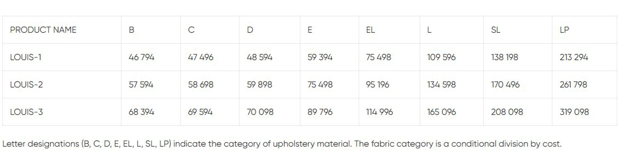Click LOUIS-3 price 165 096
The height and width of the screenshot is (164, 619).
[441, 112]
